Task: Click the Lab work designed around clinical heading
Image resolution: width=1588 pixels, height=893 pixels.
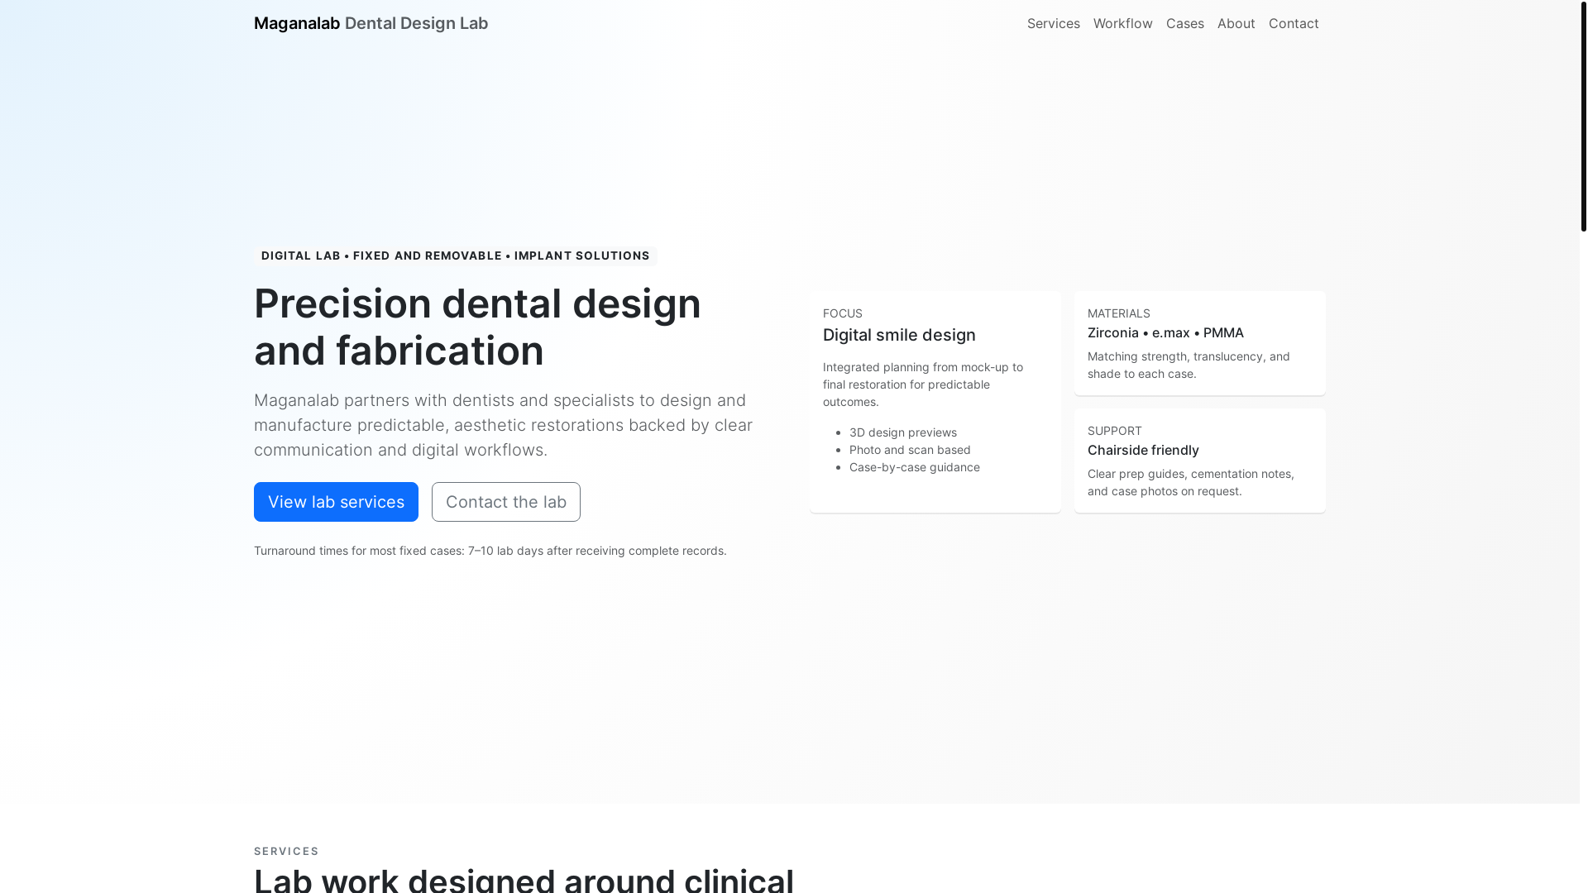Action: pos(524,878)
